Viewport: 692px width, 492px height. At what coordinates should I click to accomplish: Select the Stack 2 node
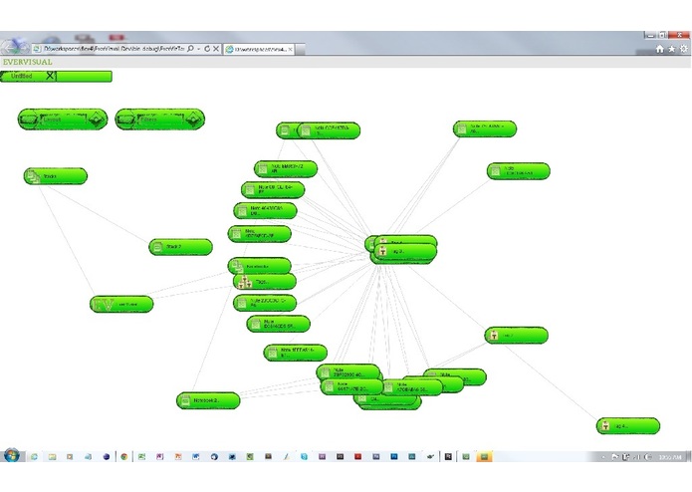pyautogui.click(x=180, y=247)
